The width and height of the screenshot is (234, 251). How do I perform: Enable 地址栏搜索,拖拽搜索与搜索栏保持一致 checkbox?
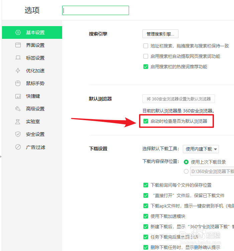pyautogui.click(x=146, y=46)
